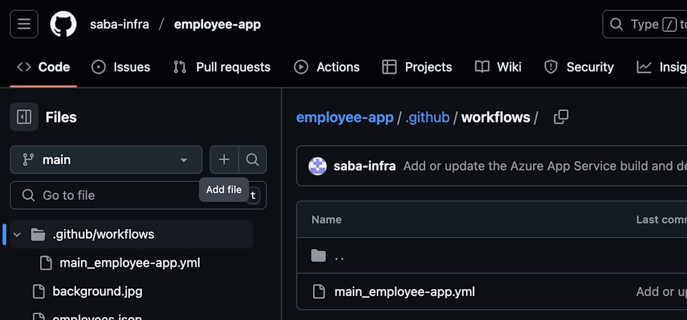The width and height of the screenshot is (687, 320).
Task: Click the parent directory folder icon
Action: point(318,255)
